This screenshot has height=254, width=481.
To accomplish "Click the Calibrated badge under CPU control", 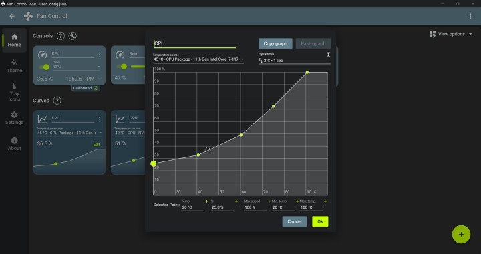I will (x=86, y=88).
